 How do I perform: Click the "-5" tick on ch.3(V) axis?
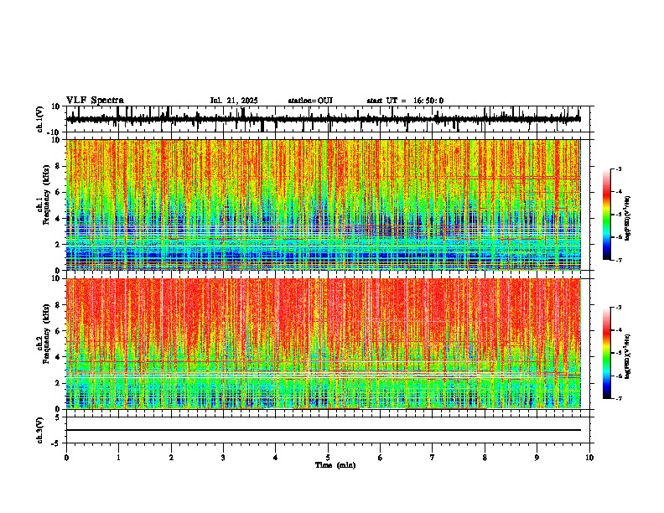(x=57, y=443)
